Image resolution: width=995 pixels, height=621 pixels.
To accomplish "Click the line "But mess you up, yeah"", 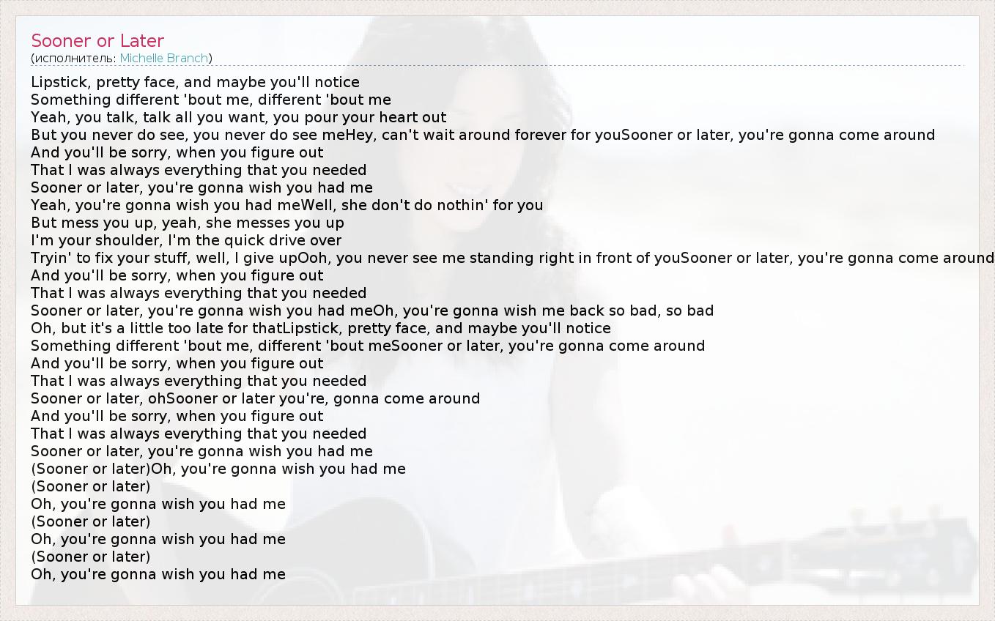I will [x=187, y=223].
